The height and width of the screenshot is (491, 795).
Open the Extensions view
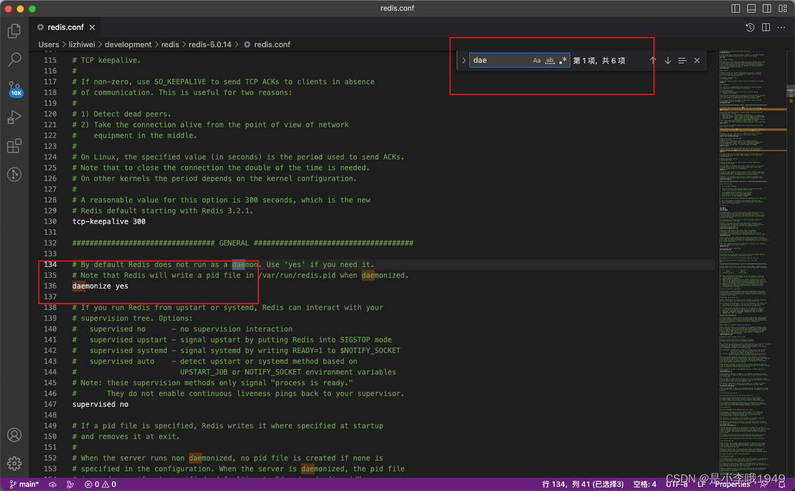point(14,146)
